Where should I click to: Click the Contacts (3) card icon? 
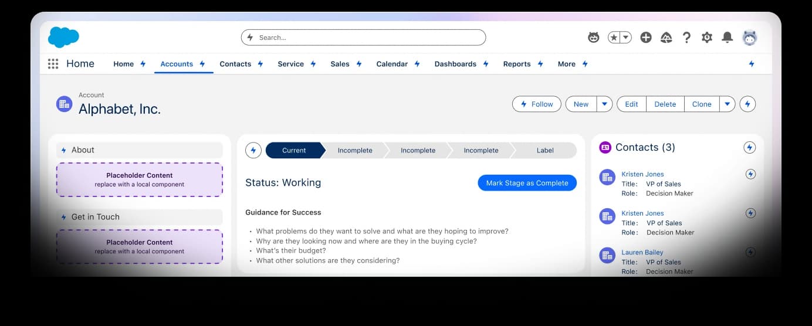click(605, 148)
